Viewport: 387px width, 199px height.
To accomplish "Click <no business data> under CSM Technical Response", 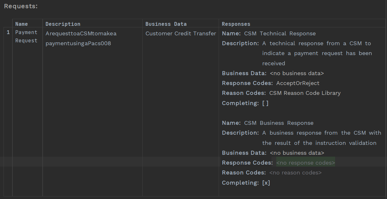I will pos(297,73).
